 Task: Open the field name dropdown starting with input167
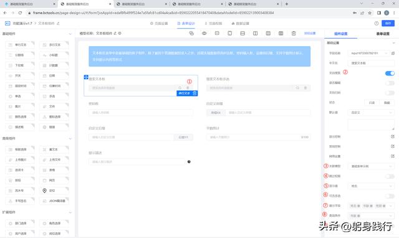click(368, 53)
